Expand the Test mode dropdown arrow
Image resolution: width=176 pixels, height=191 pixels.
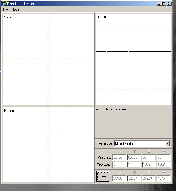click(167, 143)
